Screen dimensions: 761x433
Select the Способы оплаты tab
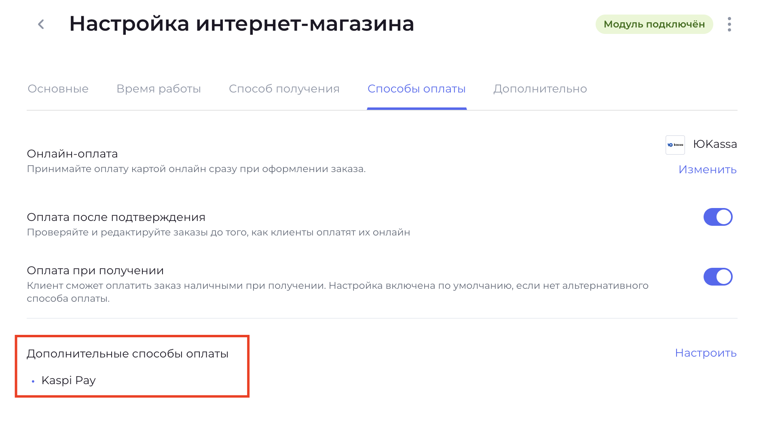pyautogui.click(x=416, y=89)
